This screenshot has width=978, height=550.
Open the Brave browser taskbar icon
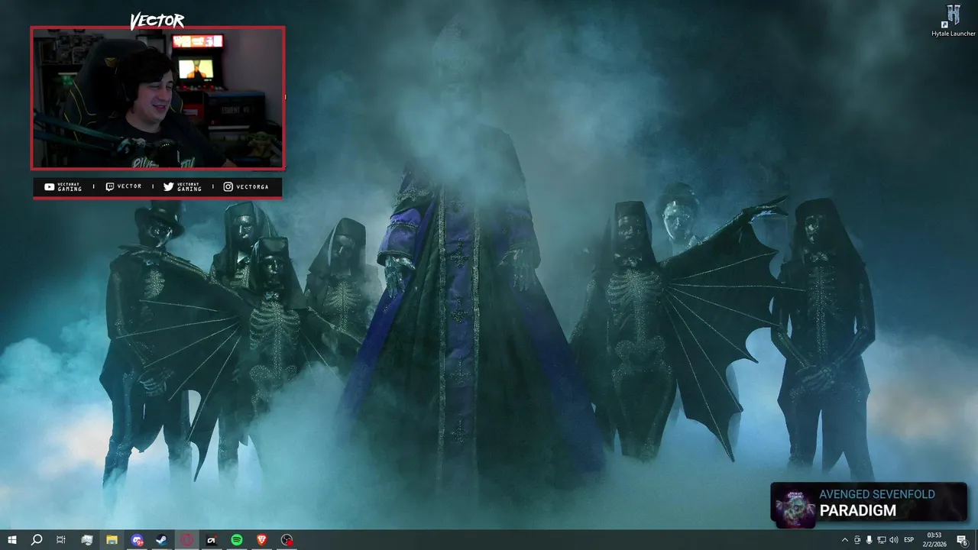(x=262, y=540)
